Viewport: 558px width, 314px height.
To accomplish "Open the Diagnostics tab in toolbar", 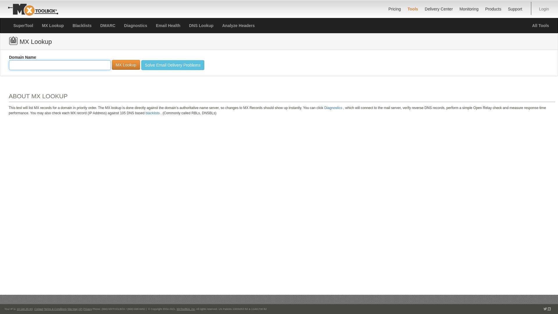I will click(135, 26).
